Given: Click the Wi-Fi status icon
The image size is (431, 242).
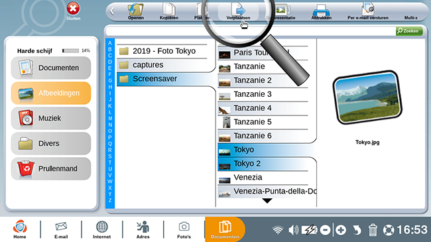Looking at the screenshot, I should [x=278, y=229].
